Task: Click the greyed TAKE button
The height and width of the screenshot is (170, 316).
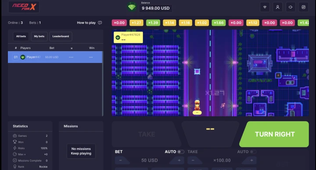Action: (x=147, y=134)
